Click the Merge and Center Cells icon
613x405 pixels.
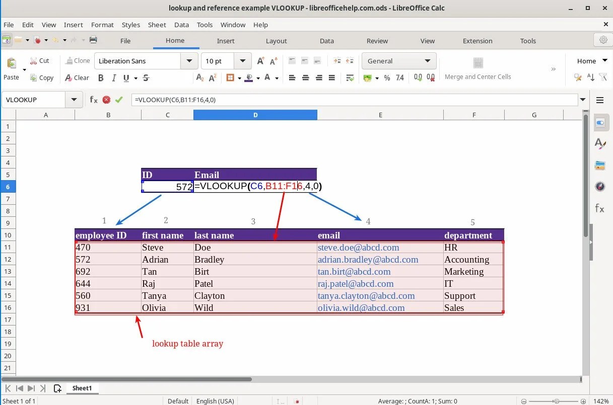pos(478,62)
